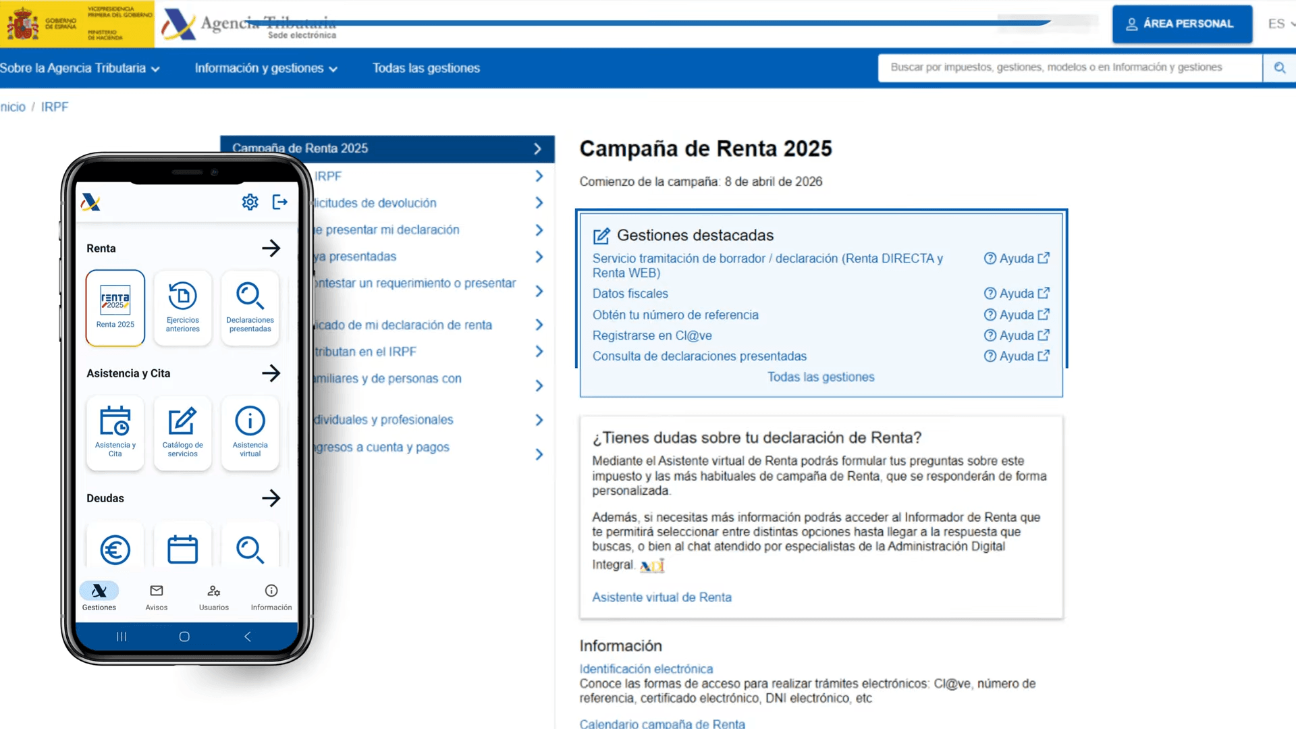The height and width of the screenshot is (729, 1296).
Task: Launch the Asistencia virtual icon
Action: (250, 433)
